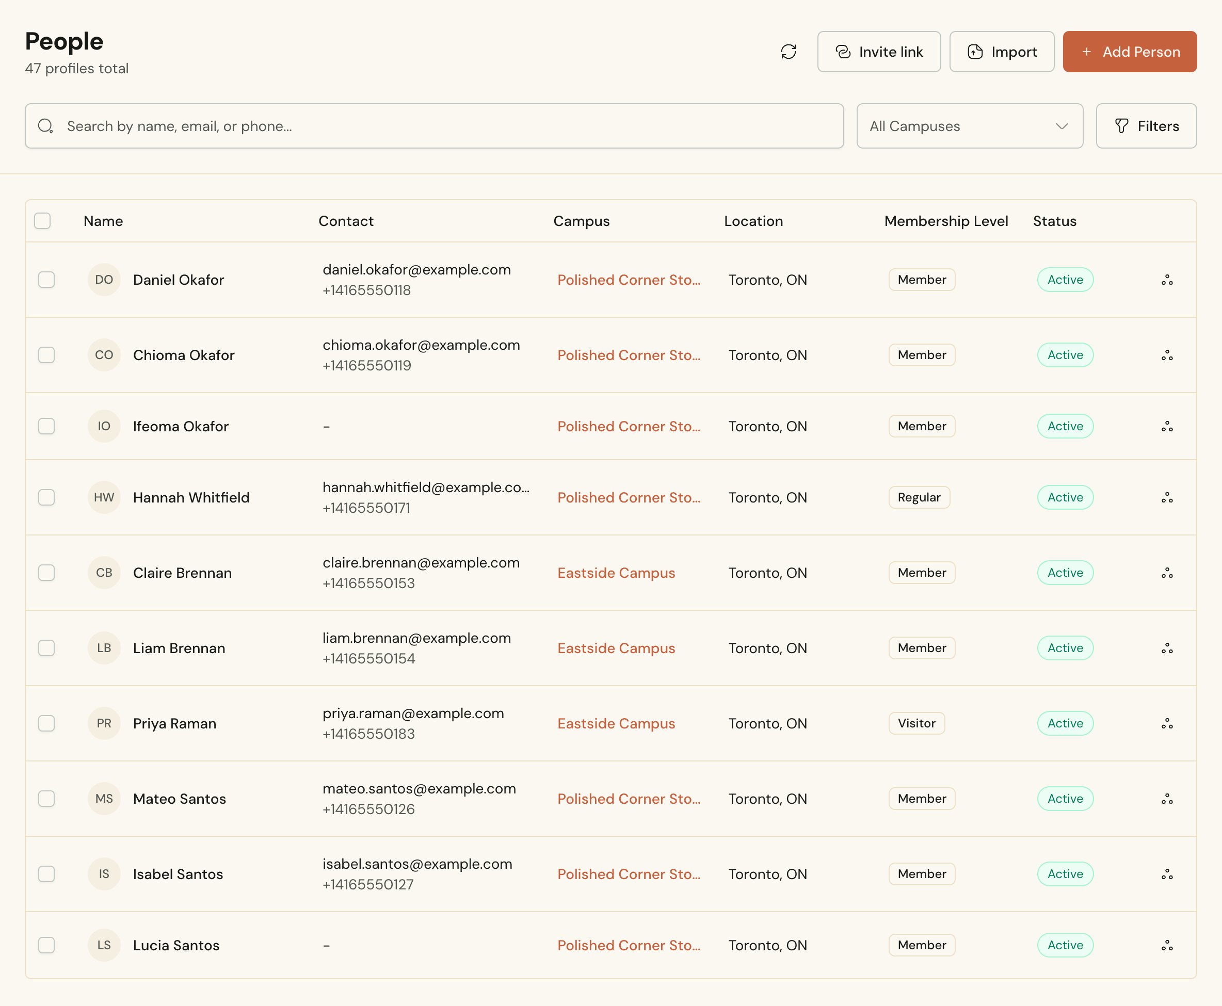This screenshot has height=1006, width=1222.
Task: Click the MS avatar for Mateo Santos
Action: point(104,799)
